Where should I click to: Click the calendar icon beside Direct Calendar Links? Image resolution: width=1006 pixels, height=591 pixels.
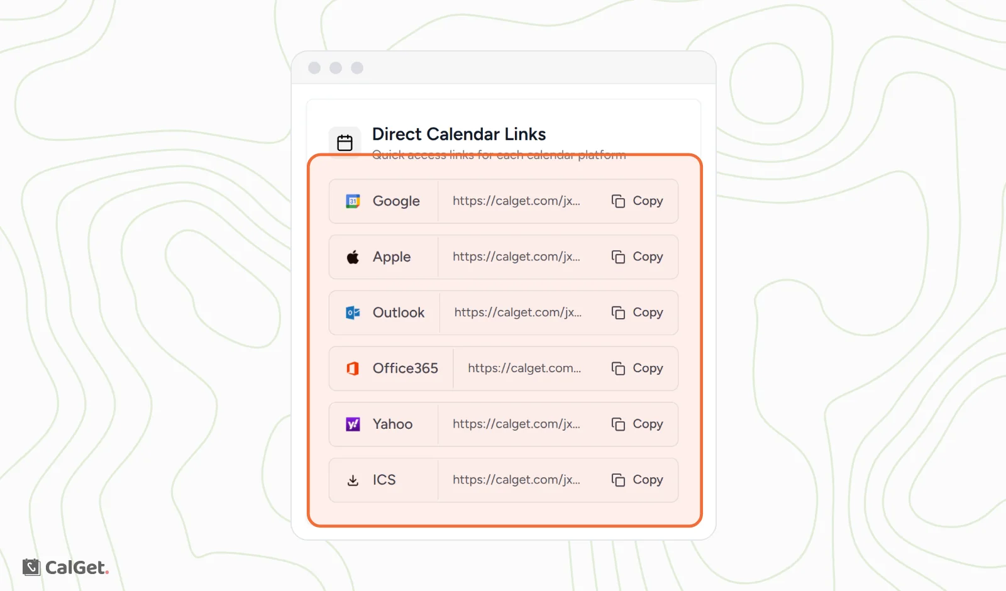point(345,143)
